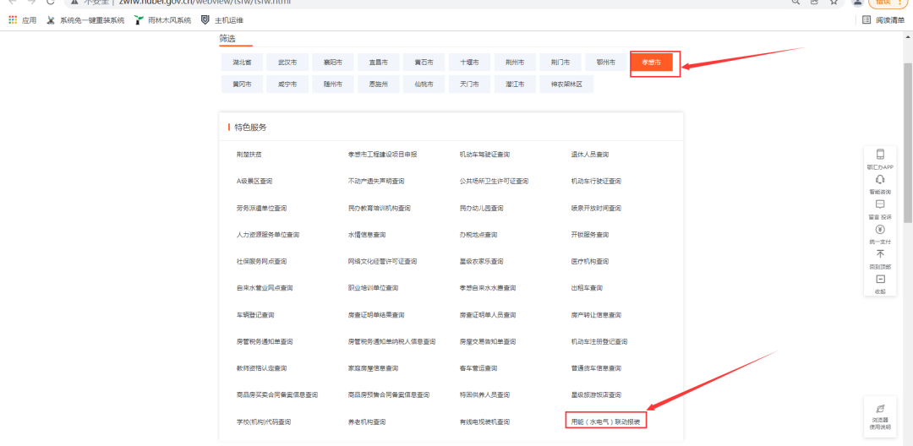913x446 pixels.
Task: Open 用能（水电气）联动报装 link
Action: point(605,421)
